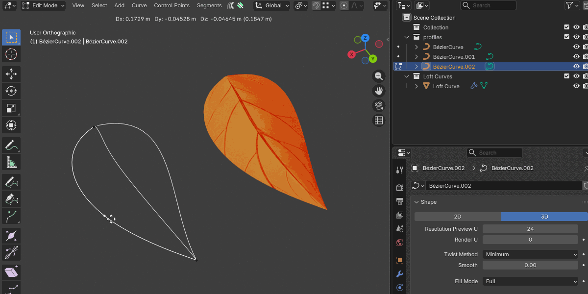Screen dimensions: 588x294
Task: Click the zoom magnifier in the viewport gizmos
Action: tap(378, 76)
